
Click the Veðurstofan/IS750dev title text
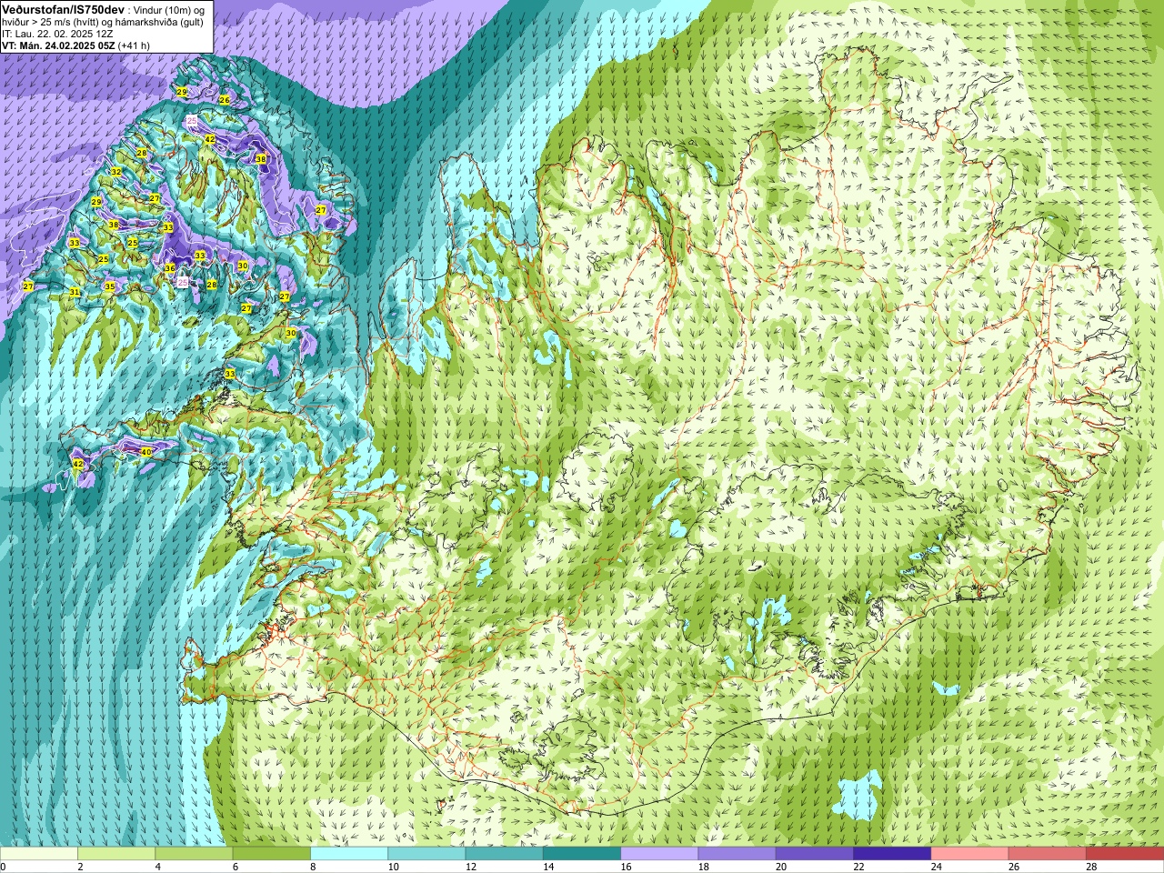[64, 9]
